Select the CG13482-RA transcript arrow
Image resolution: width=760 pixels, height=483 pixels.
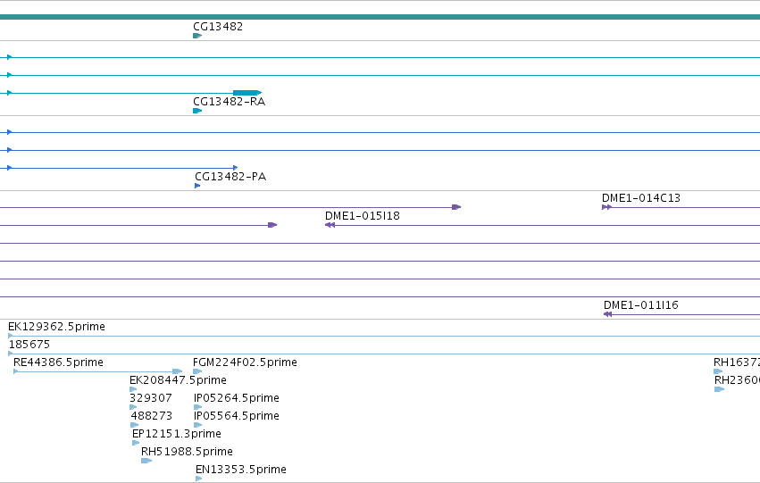tap(197, 111)
